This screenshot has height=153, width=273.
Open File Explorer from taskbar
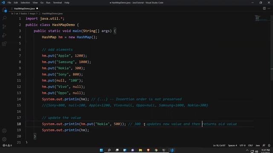tap(140, 150)
